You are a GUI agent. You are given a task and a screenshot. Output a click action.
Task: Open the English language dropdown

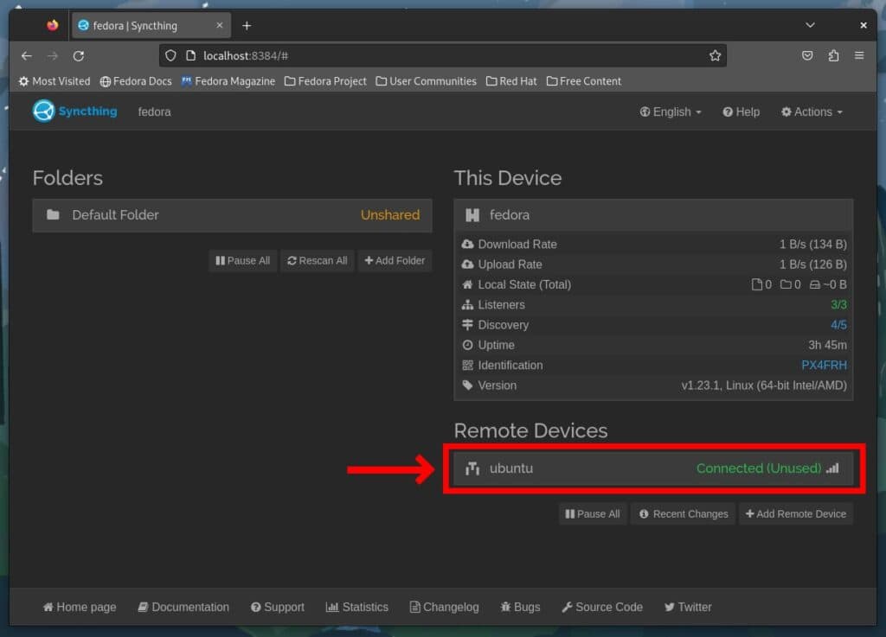point(671,111)
